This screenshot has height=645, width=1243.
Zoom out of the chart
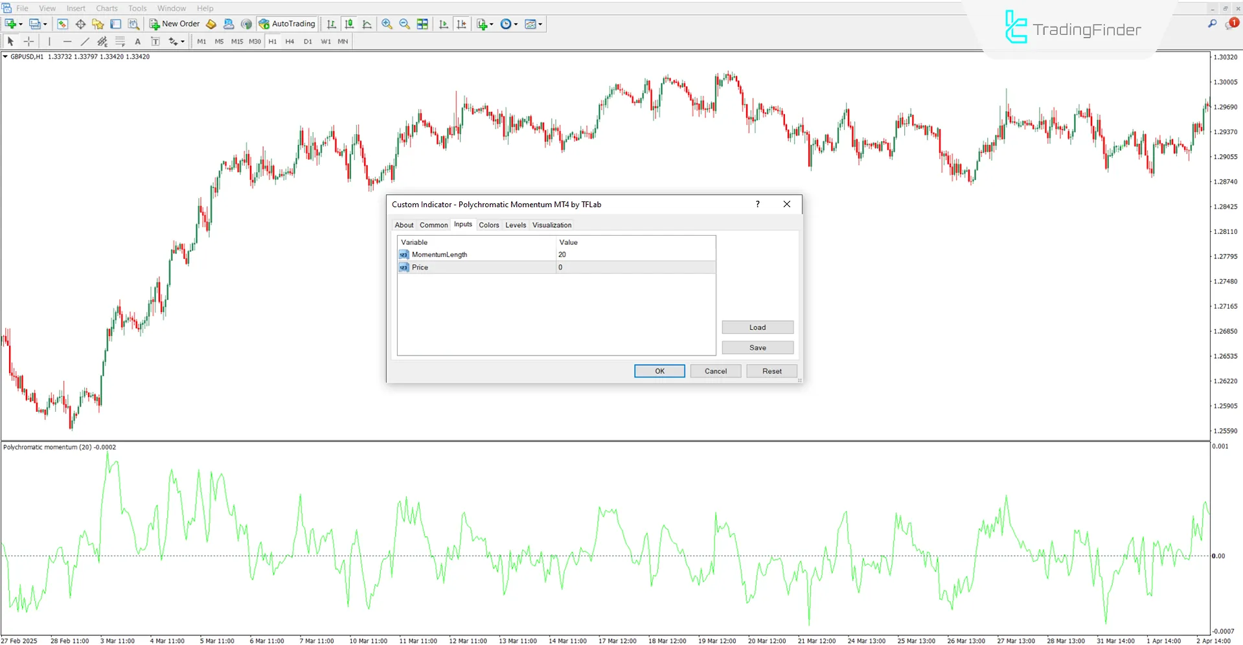coord(405,24)
